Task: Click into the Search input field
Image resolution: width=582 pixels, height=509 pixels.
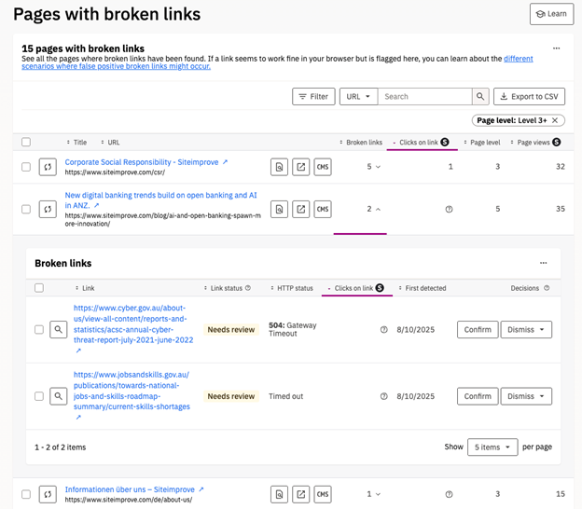Action: (x=424, y=96)
